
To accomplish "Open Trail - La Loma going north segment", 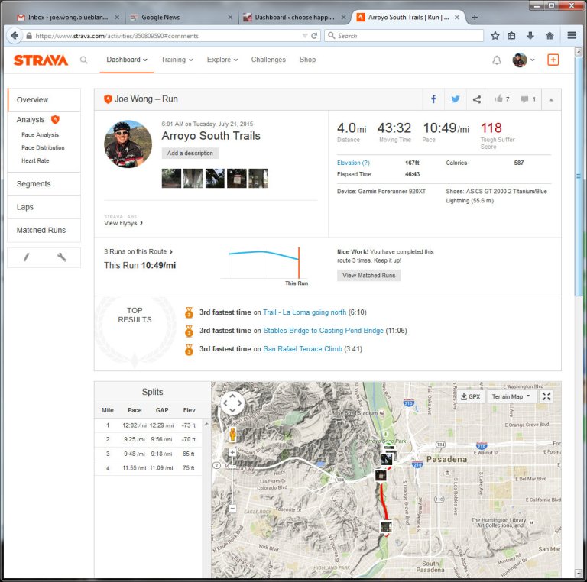I will (x=304, y=312).
